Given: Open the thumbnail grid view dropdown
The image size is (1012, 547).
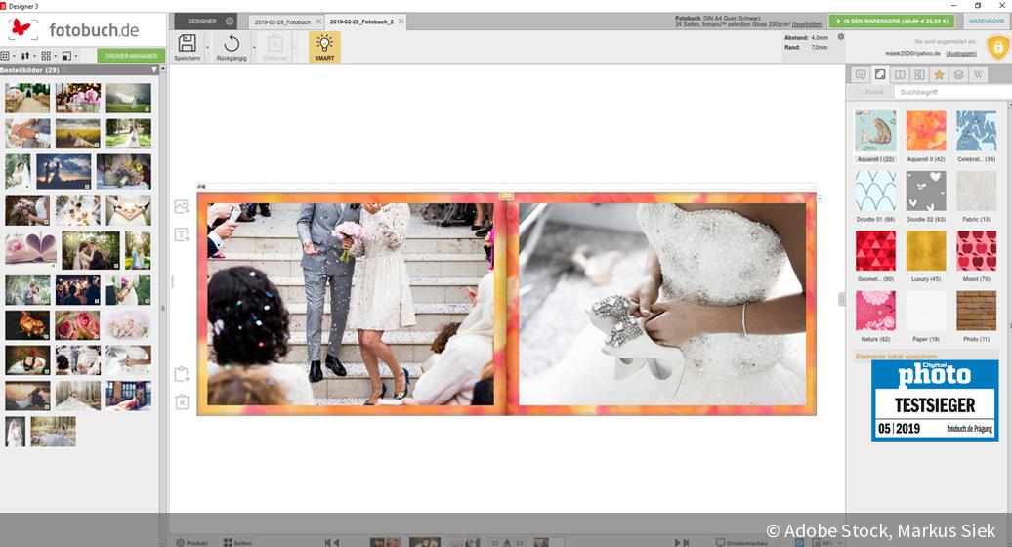Looking at the screenshot, I should tap(48, 56).
